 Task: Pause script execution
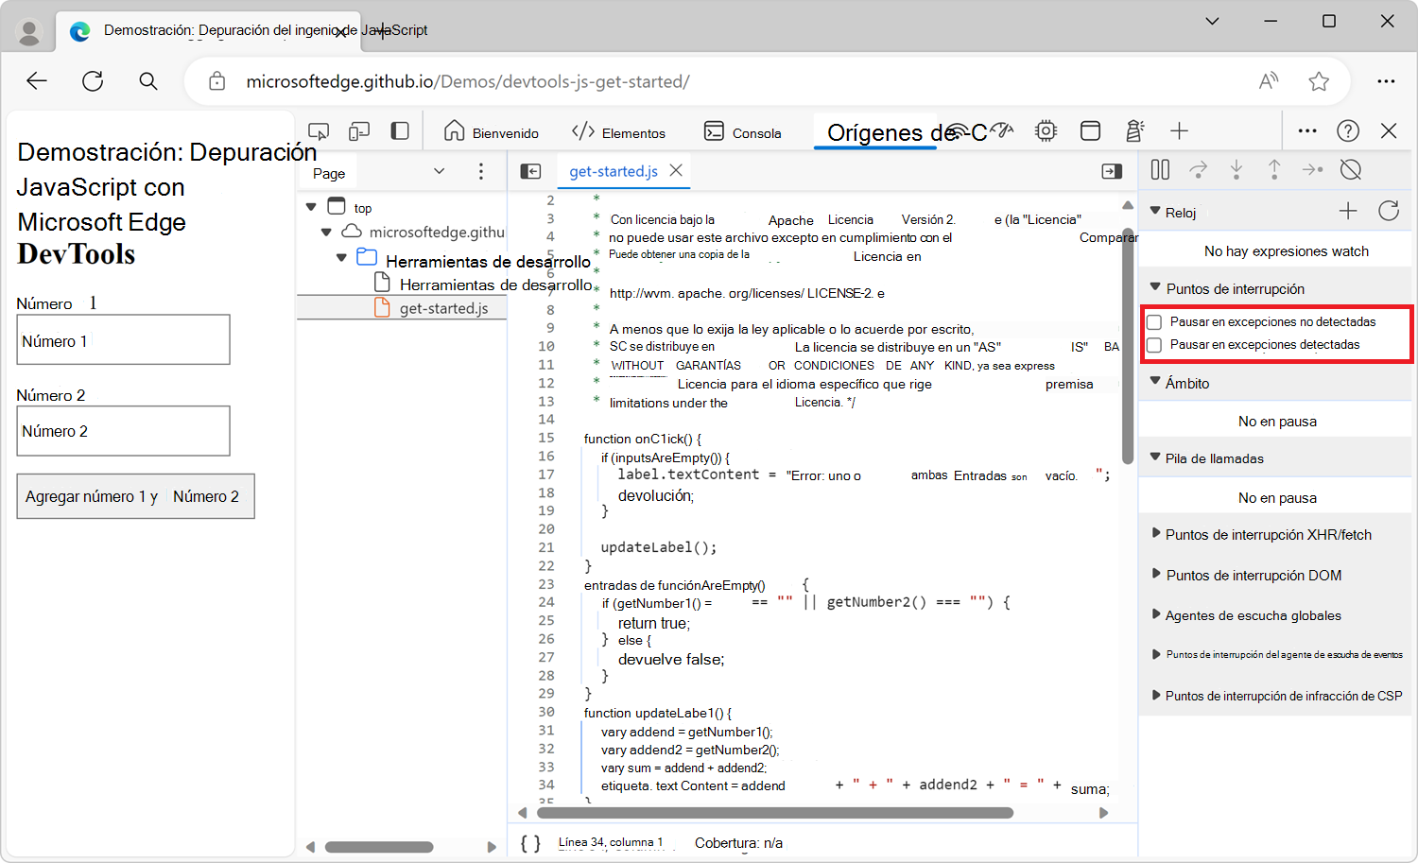(1160, 169)
